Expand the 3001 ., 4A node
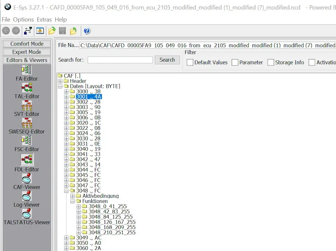 point(66,97)
